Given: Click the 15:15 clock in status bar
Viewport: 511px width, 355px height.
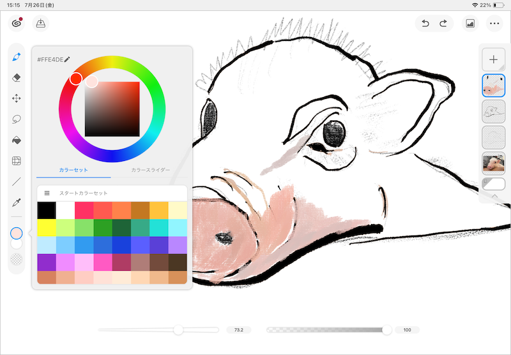Looking at the screenshot, I should click(x=13, y=5).
